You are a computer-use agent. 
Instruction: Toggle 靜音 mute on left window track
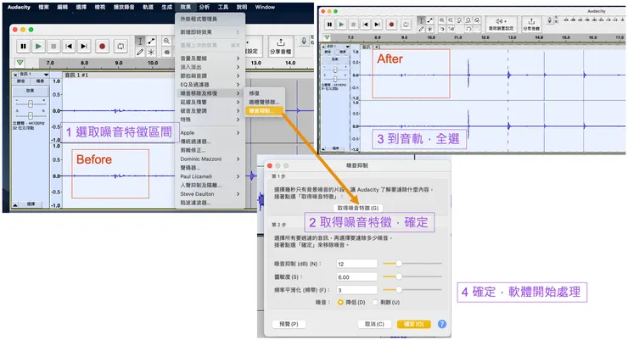pyautogui.click(x=21, y=81)
